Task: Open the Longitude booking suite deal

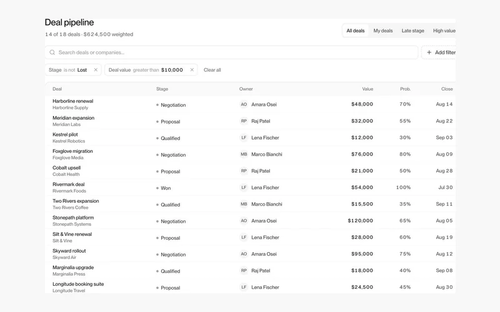Action: [78, 284]
